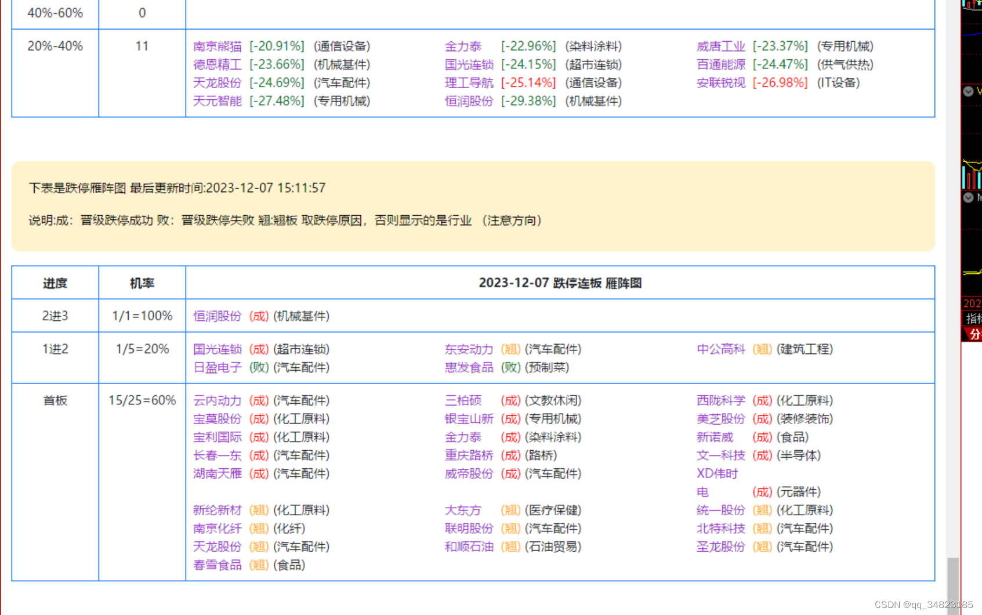
Task: Click the 新诺威 stock link
Action: [715, 437]
